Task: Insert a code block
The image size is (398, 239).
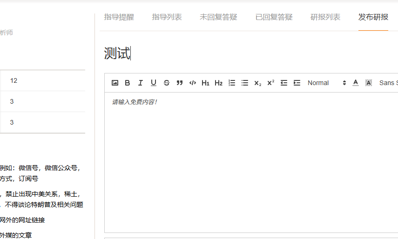Action: [193, 83]
